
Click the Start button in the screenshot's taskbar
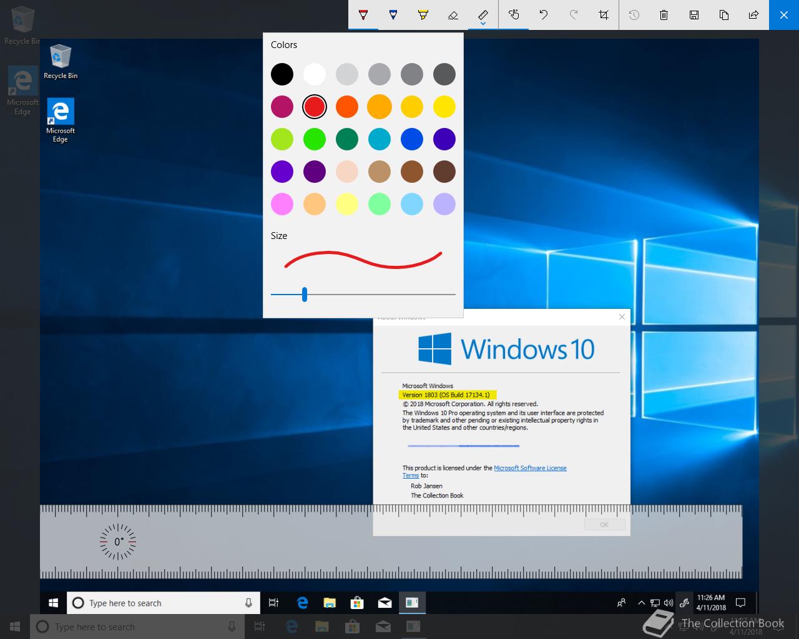pos(54,603)
